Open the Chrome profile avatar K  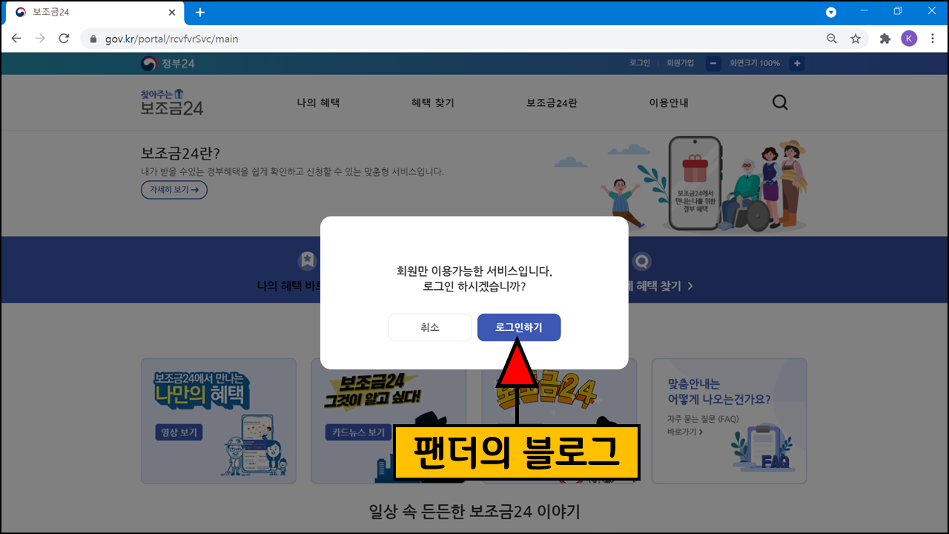(909, 39)
